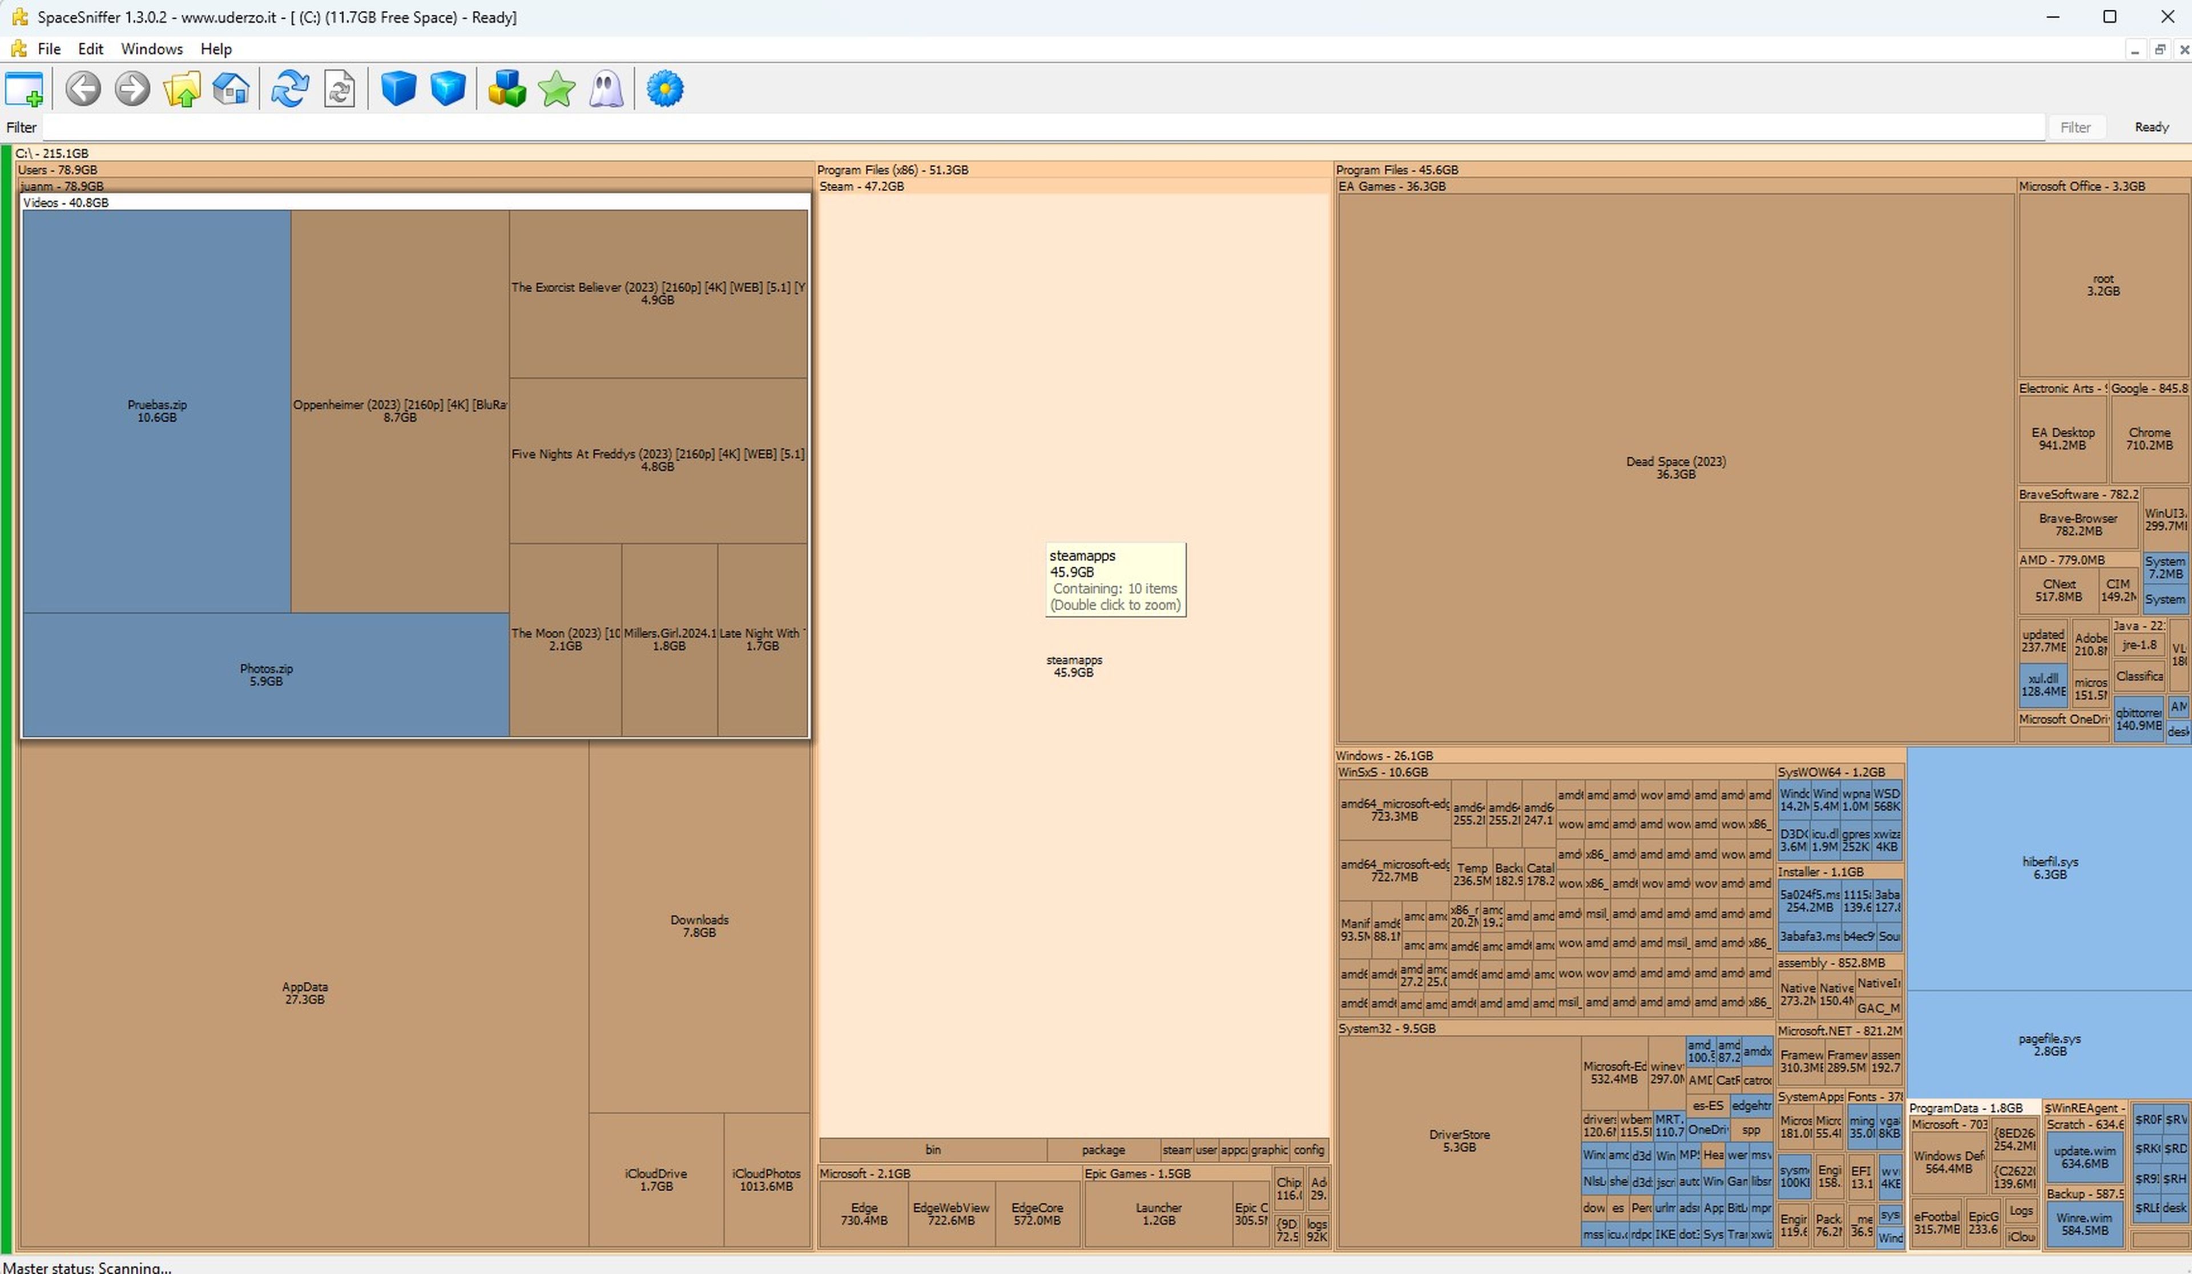Refresh with the blue arrows icon
The width and height of the screenshot is (2192, 1274).
pos(291,88)
